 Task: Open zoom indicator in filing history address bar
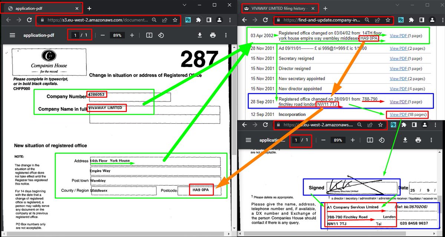point(367,20)
